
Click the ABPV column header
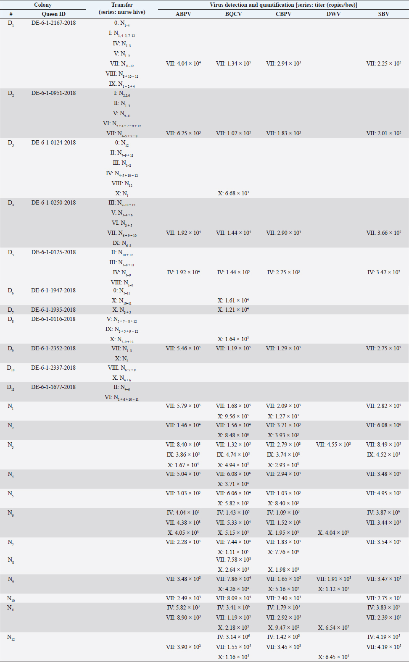point(183,14)
